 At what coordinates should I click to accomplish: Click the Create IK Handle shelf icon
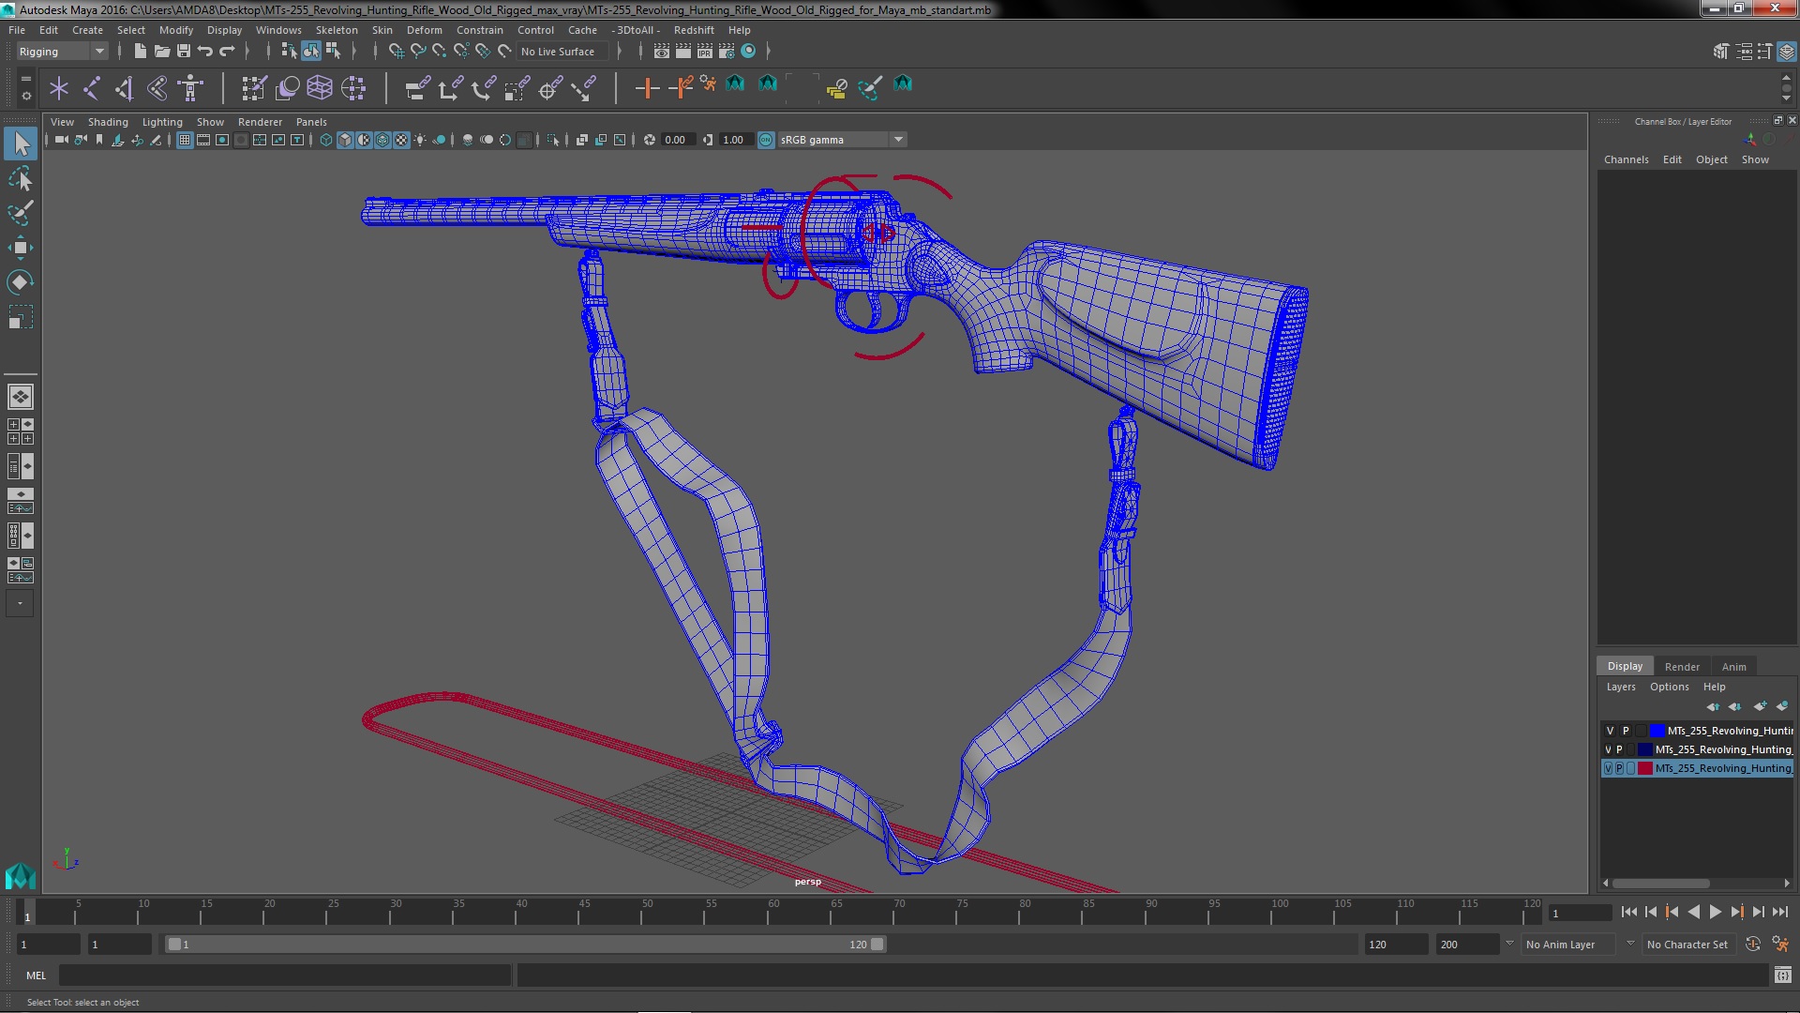point(125,88)
